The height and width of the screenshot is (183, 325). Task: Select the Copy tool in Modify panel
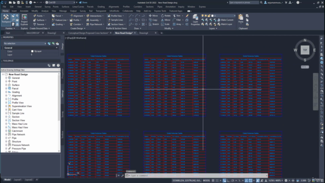153,20
